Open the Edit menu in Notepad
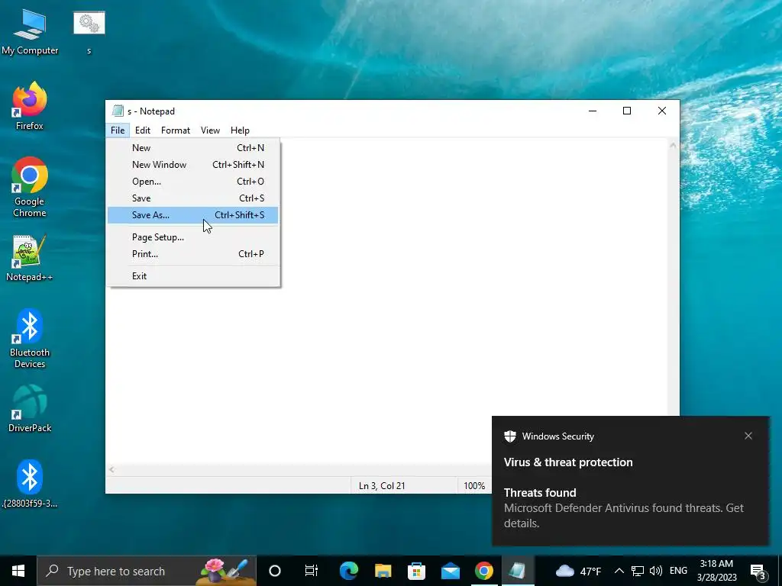Viewport: 782px width, 586px height. [143, 130]
